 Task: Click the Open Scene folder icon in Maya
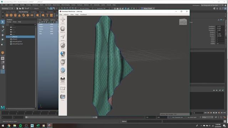click(x=20, y=9)
